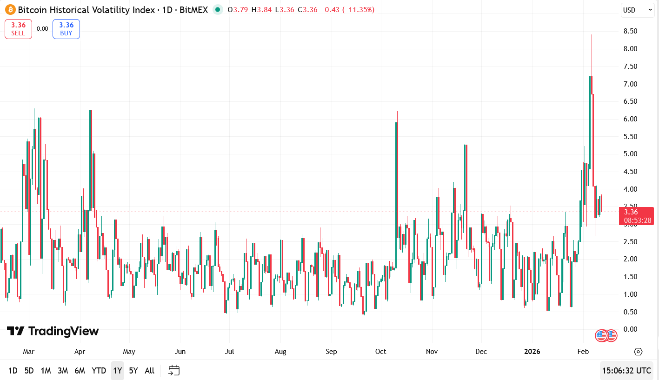Click the overlapping US flag currency icons
Screen dimensions: 659x380
[606, 335]
